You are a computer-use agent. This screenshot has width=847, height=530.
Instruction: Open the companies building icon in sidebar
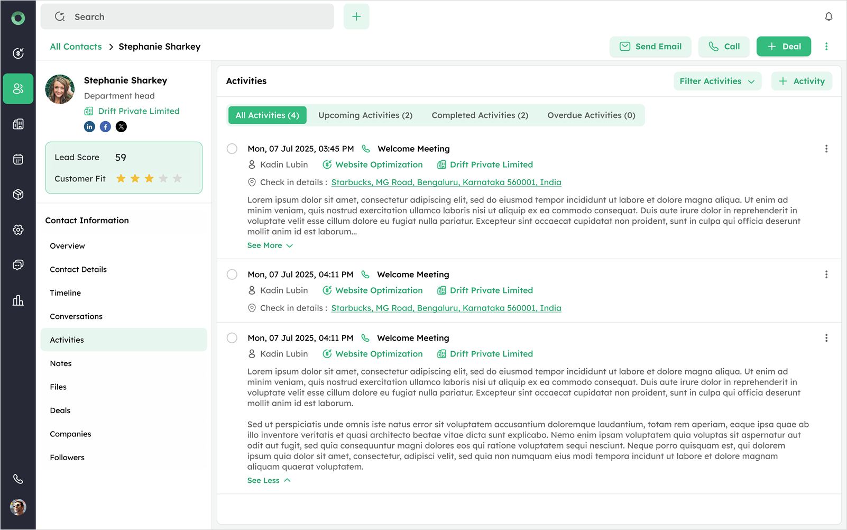click(x=18, y=124)
